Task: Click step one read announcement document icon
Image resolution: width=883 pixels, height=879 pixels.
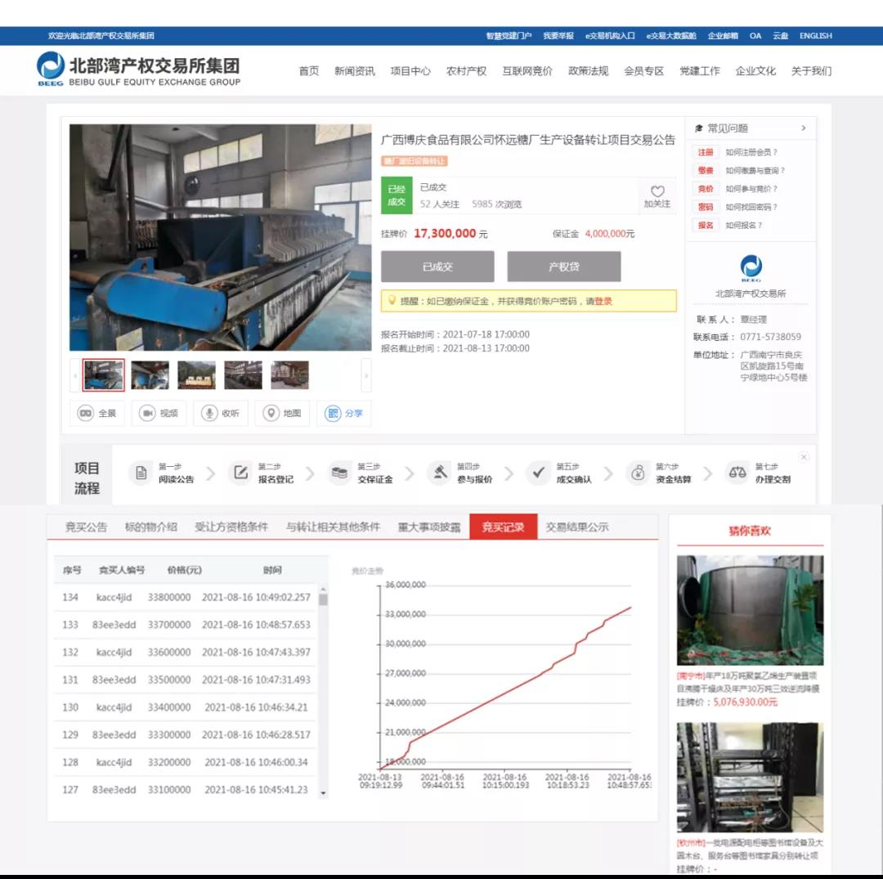Action: click(141, 473)
